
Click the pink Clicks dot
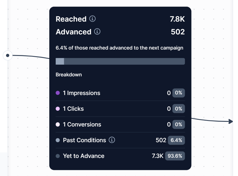[58, 109]
